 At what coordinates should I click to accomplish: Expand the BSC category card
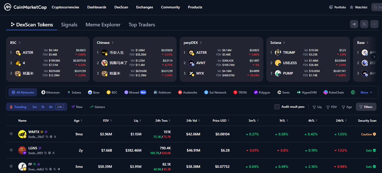point(15,42)
